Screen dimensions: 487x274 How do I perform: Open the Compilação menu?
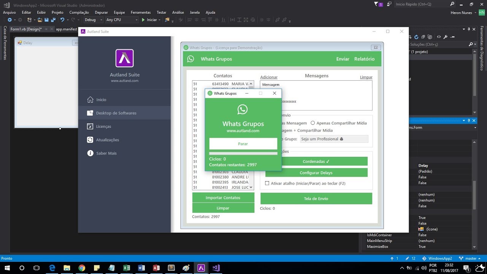point(79,13)
